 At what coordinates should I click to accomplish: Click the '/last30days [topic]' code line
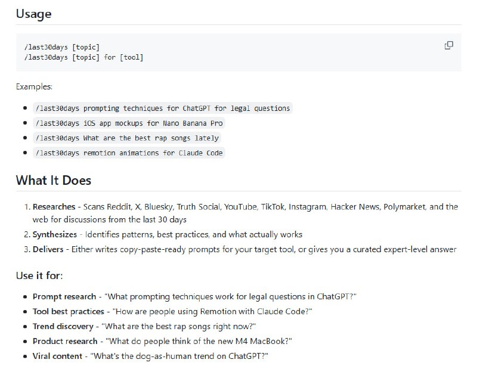[62, 47]
